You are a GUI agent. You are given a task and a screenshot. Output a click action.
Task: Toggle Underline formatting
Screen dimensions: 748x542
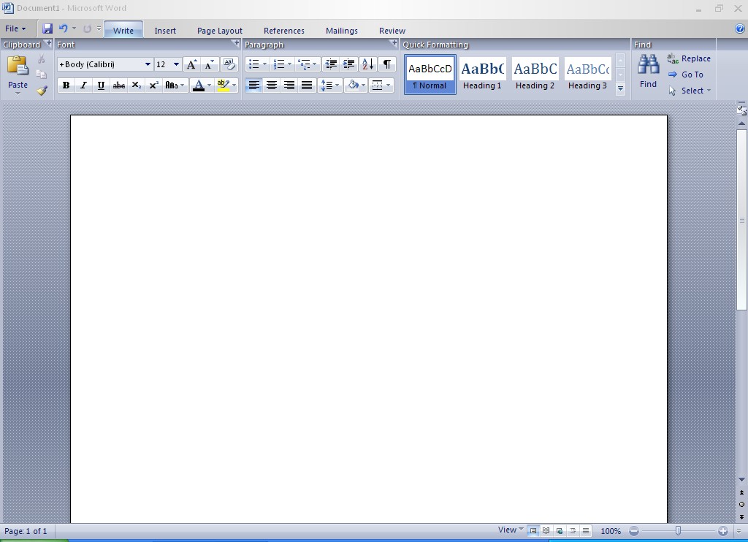tap(101, 85)
